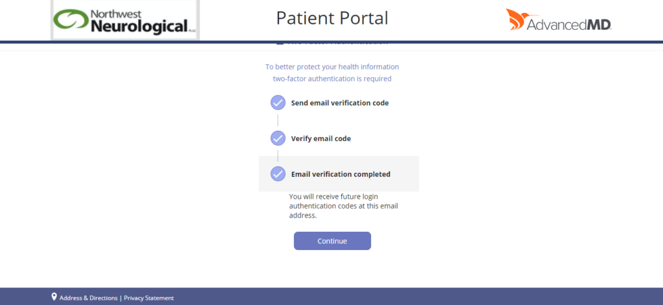This screenshot has width=663, height=305.
Task: Click the AdvancedMD brand name text
Action: 568,25
